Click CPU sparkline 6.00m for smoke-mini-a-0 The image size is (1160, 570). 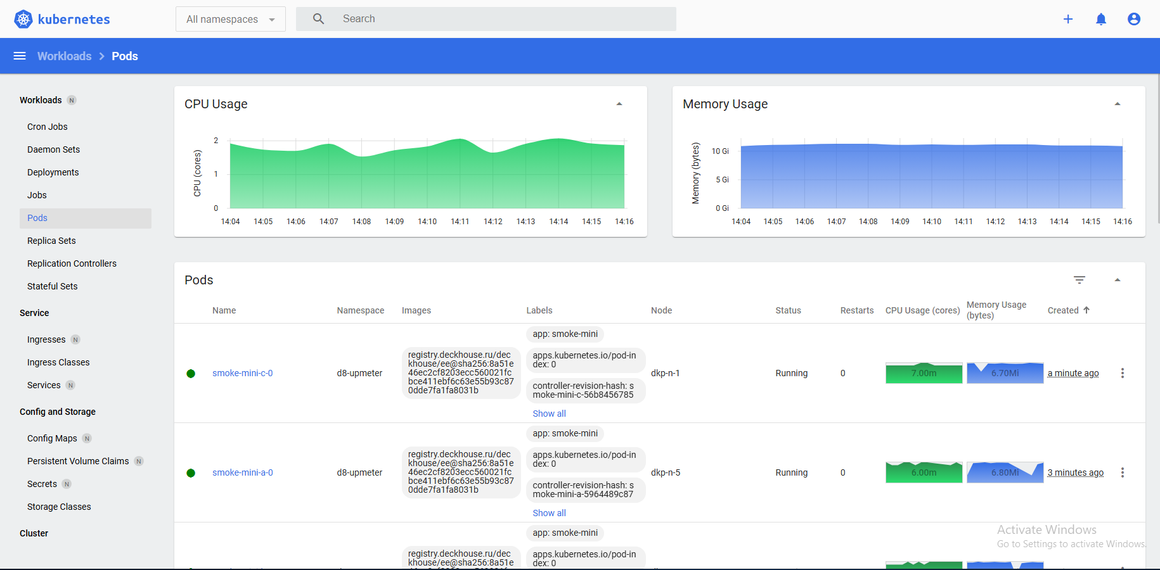[924, 472]
